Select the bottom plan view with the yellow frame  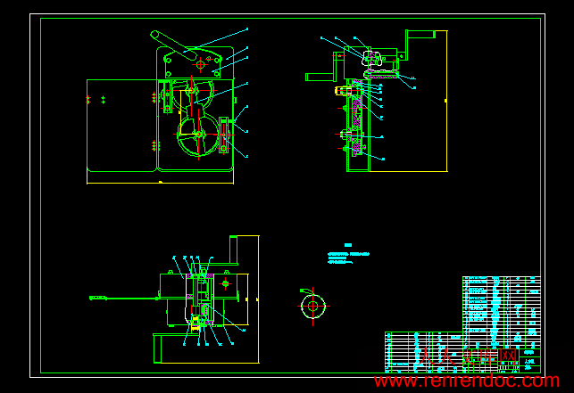tap(174, 299)
